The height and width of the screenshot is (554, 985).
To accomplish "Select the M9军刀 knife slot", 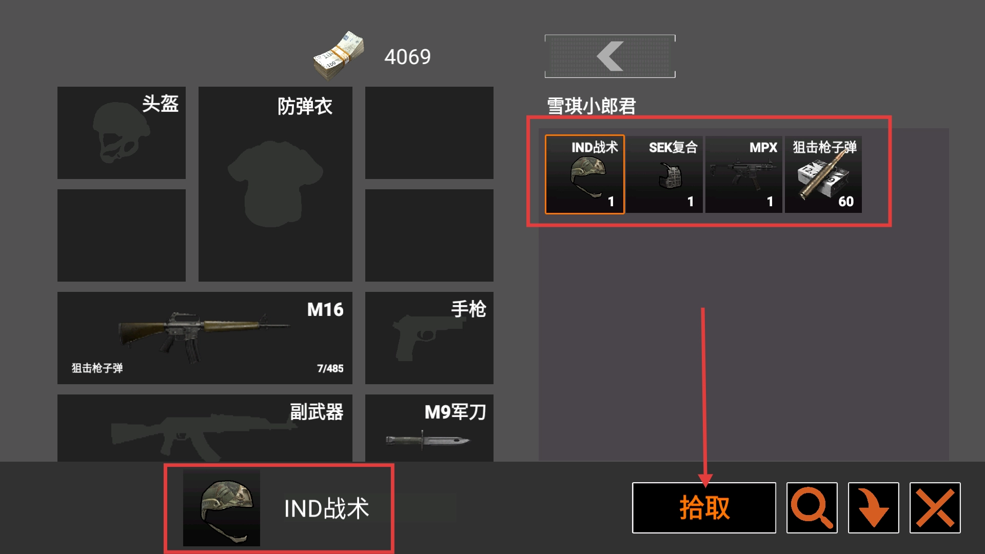I will pos(429,428).
